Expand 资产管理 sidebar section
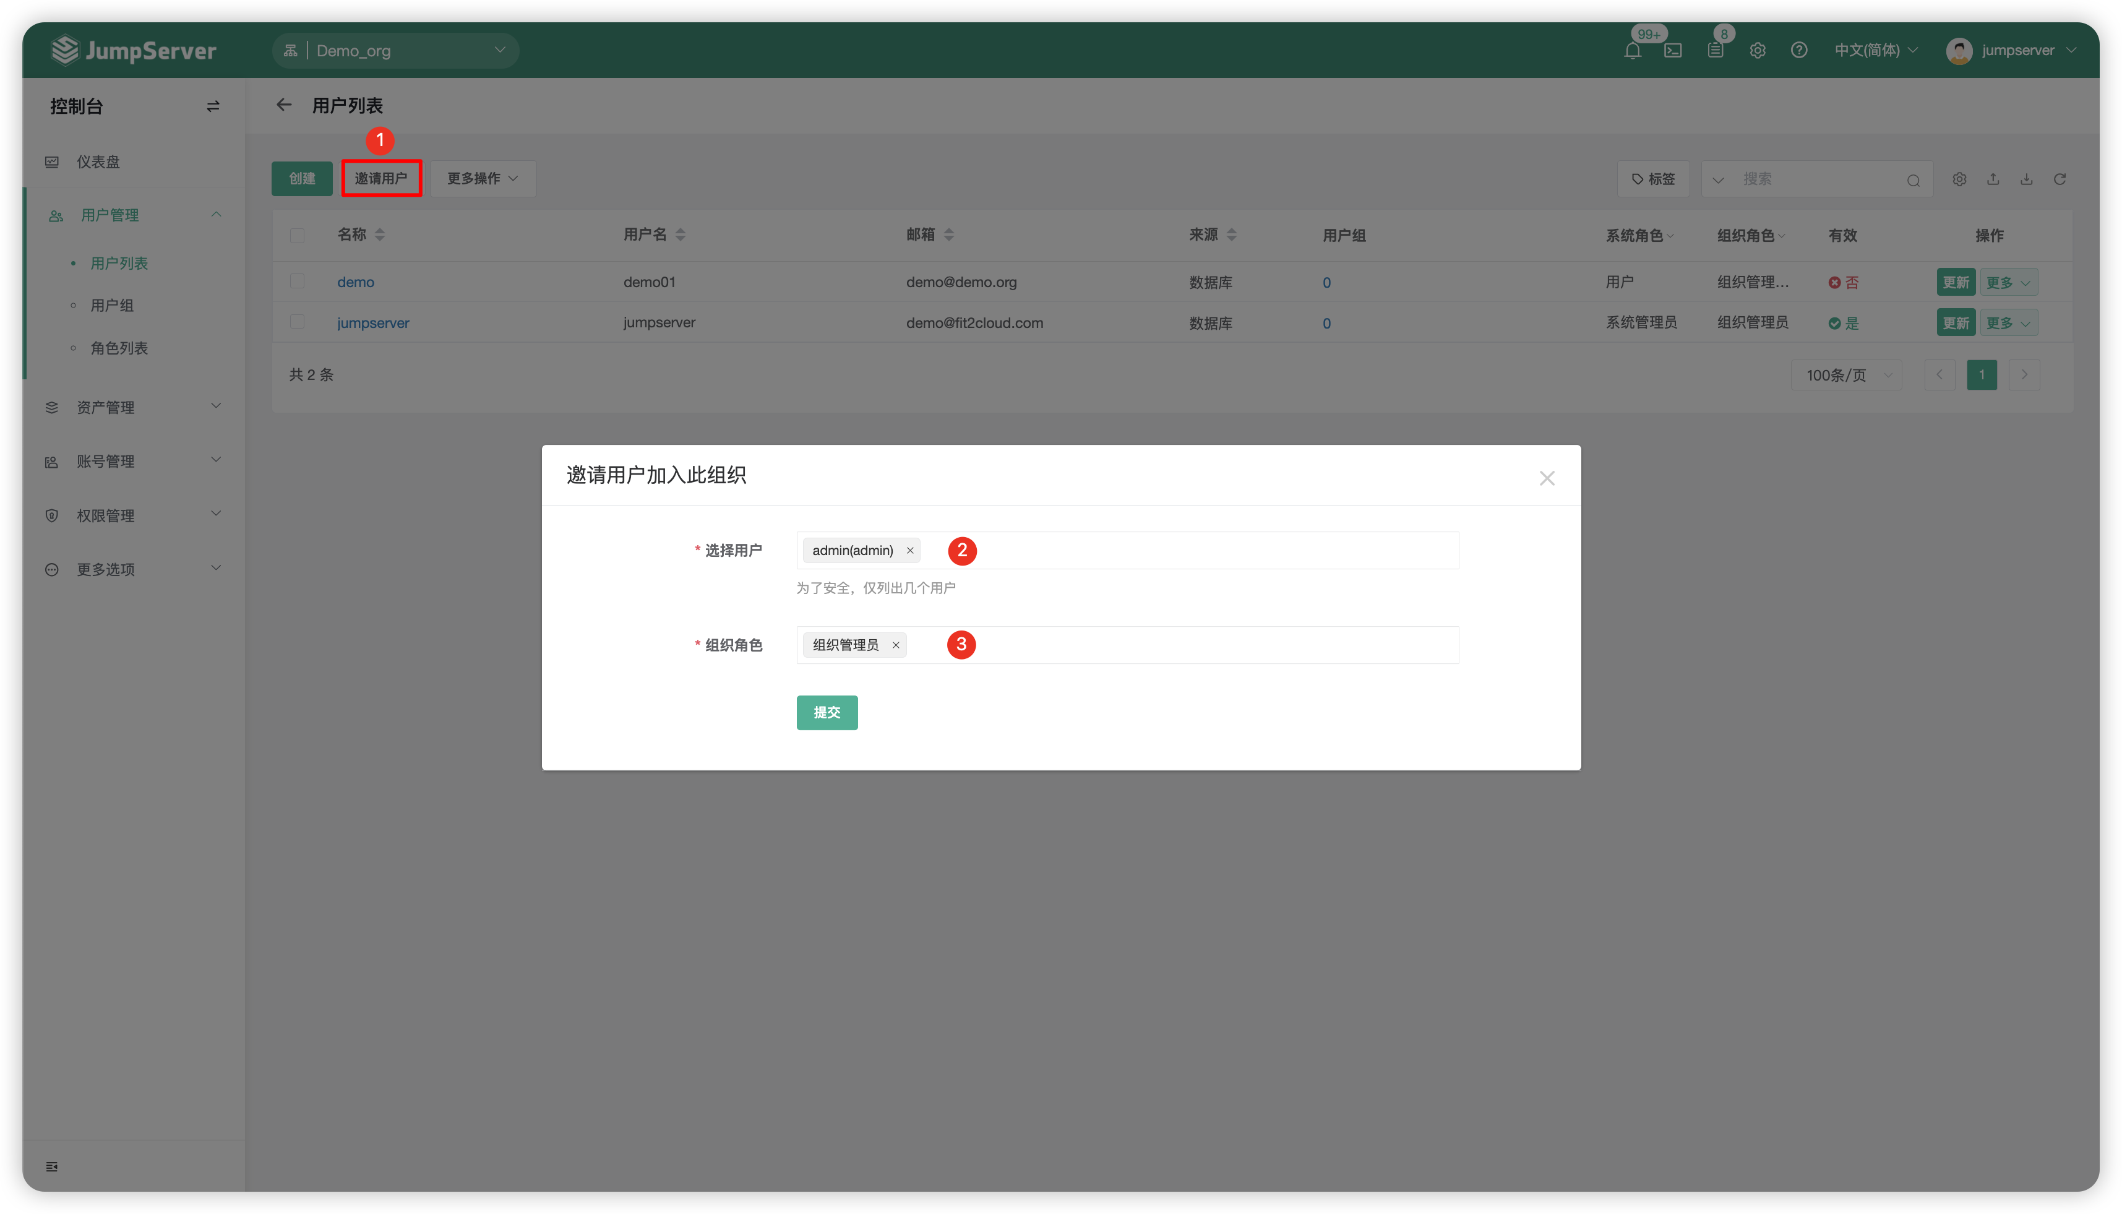The image size is (2122, 1214). pos(134,408)
